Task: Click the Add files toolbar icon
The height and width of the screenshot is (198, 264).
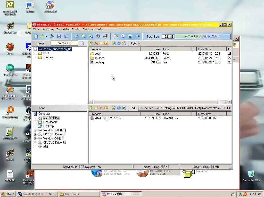Action: coord(116,36)
